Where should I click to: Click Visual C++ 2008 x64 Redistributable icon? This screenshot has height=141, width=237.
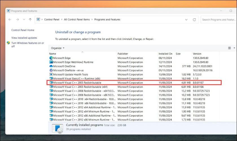(51, 91)
